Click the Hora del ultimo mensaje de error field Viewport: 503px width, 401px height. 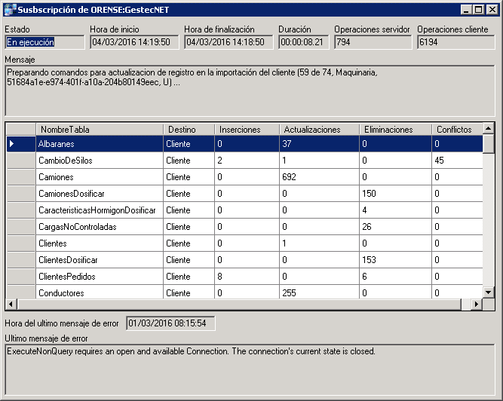click(170, 323)
